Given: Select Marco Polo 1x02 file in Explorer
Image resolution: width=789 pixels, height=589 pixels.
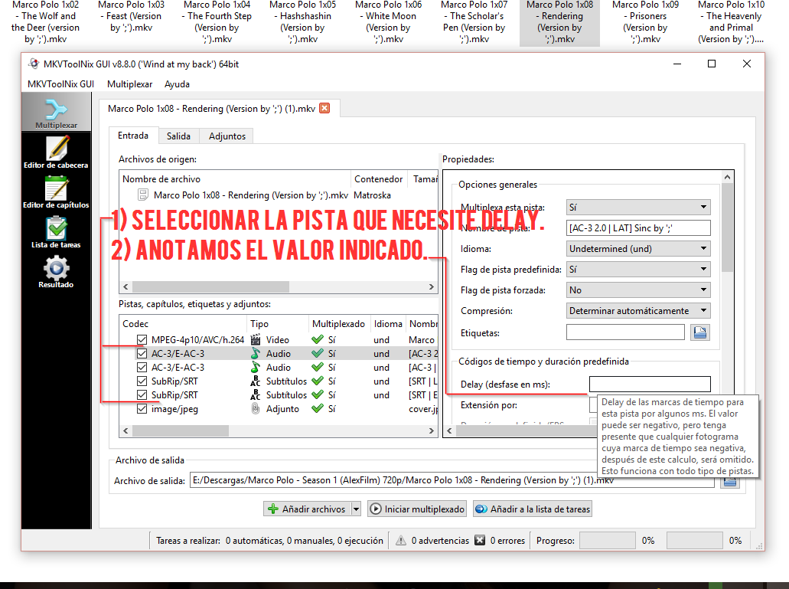Looking at the screenshot, I should pyautogui.click(x=45, y=22).
